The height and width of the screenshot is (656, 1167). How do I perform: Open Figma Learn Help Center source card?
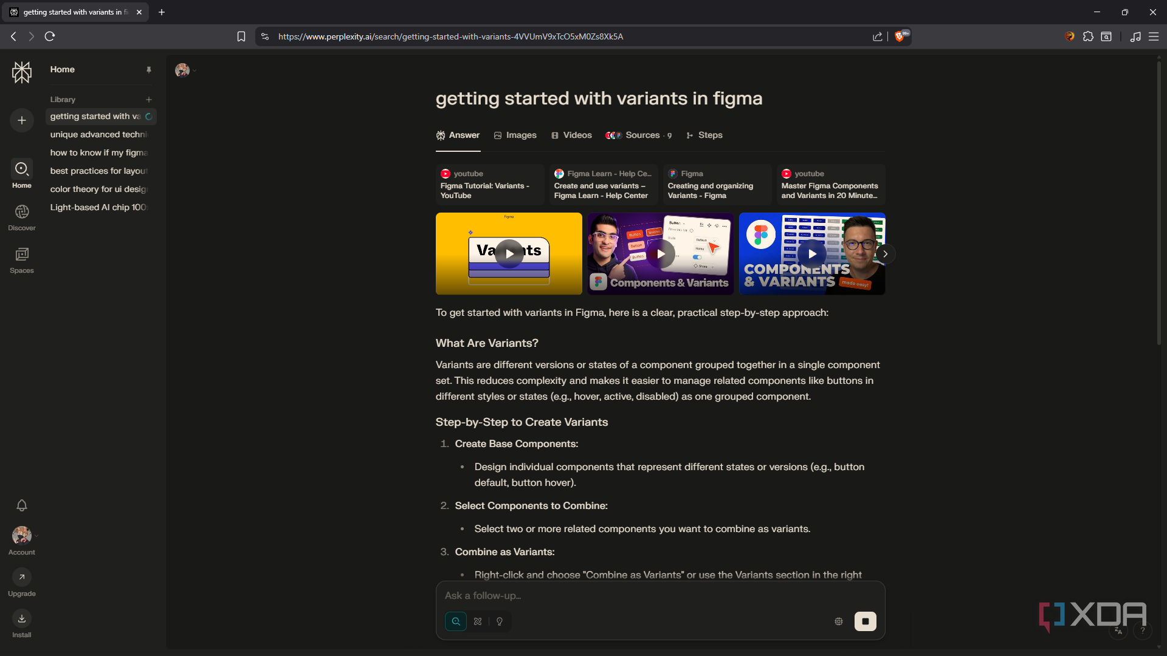[604, 184]
